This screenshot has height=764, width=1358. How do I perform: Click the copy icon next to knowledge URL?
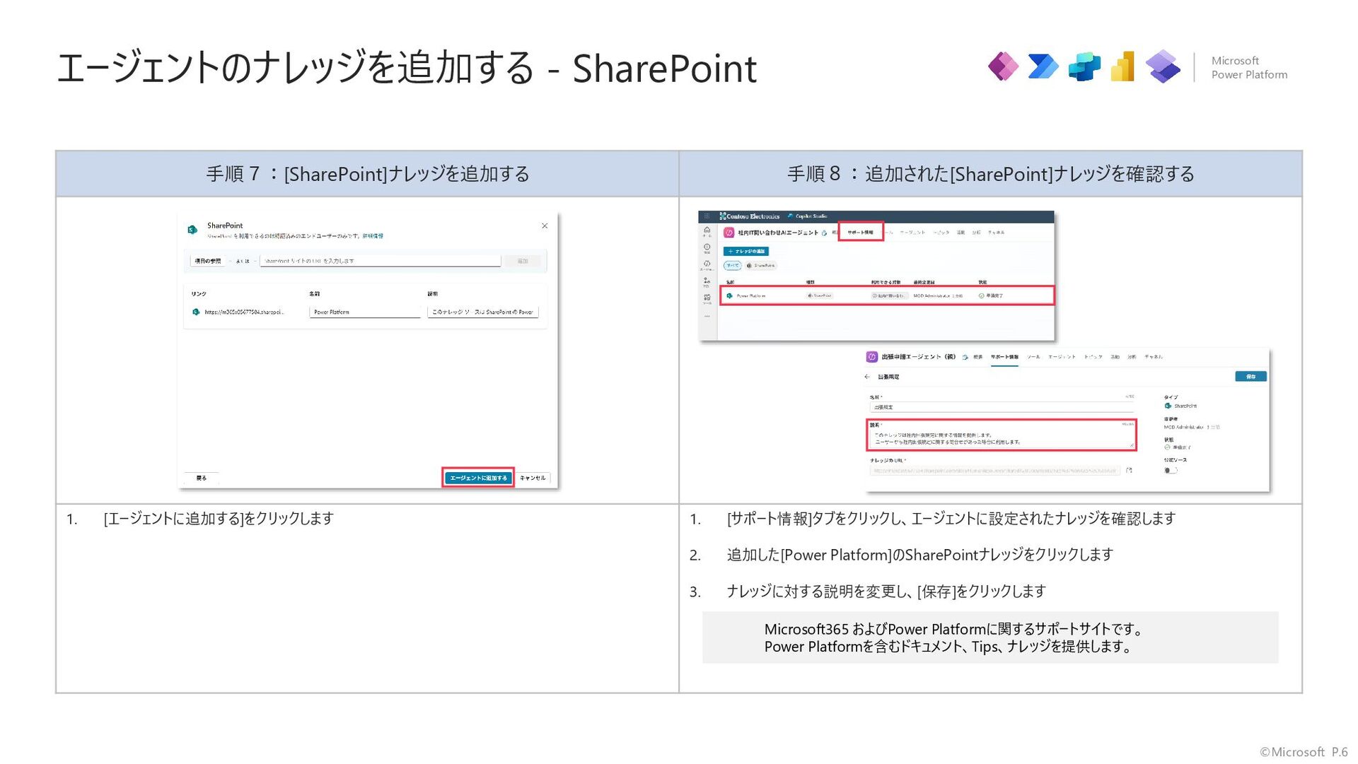click(x=1130, y=470)
